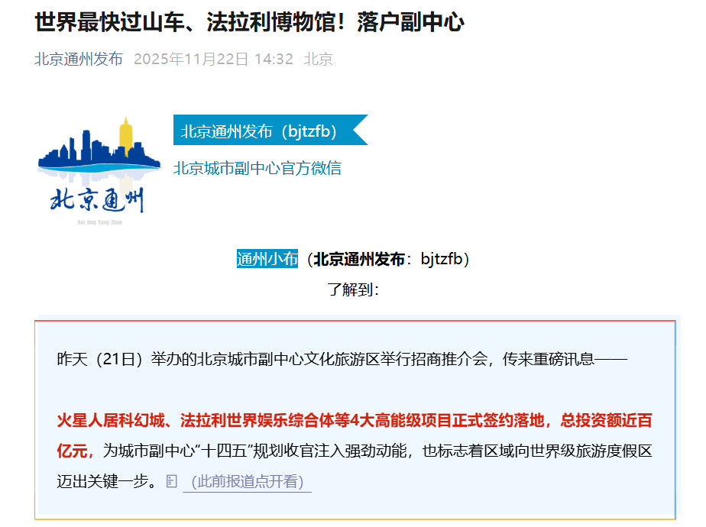The image size is (706, 527).
Task: Click the document icon before 此前报道点开看
Action: point(173,481)
